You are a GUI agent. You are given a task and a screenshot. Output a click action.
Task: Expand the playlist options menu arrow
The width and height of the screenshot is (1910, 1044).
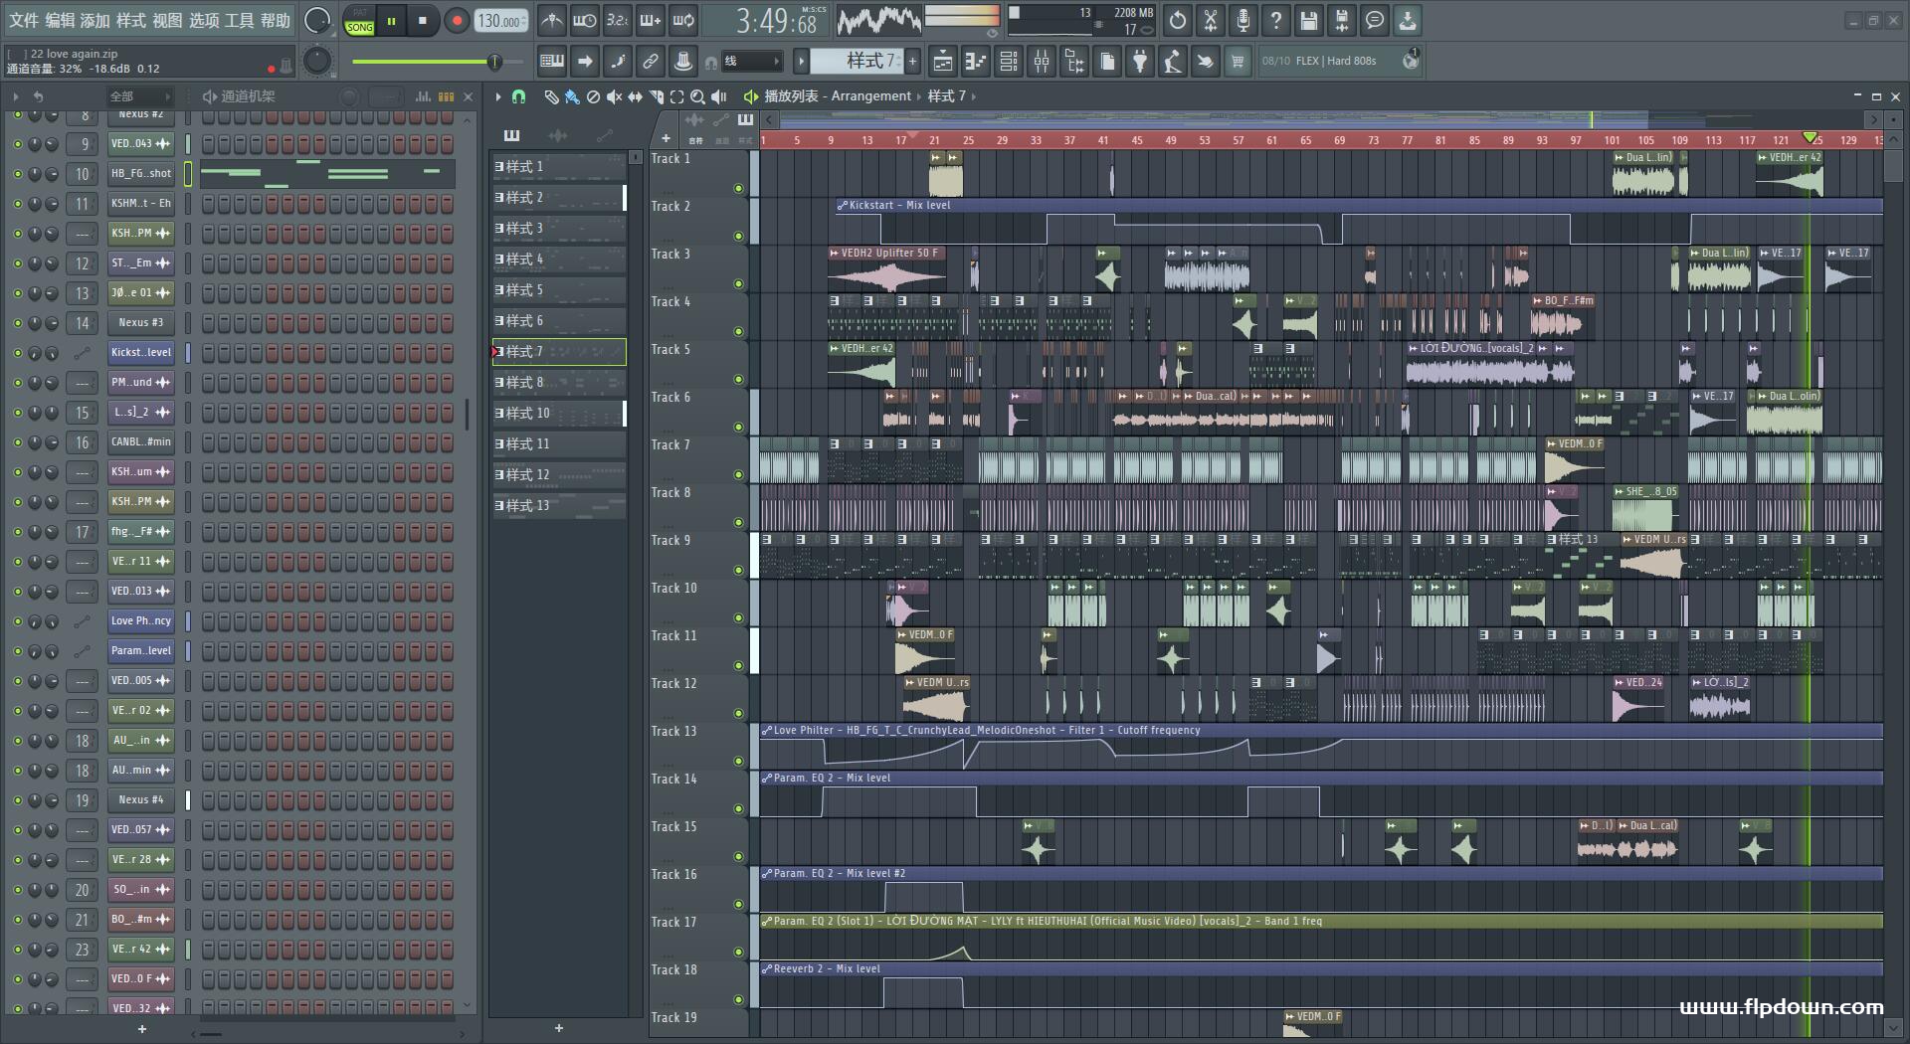click(x=498, y=96)
